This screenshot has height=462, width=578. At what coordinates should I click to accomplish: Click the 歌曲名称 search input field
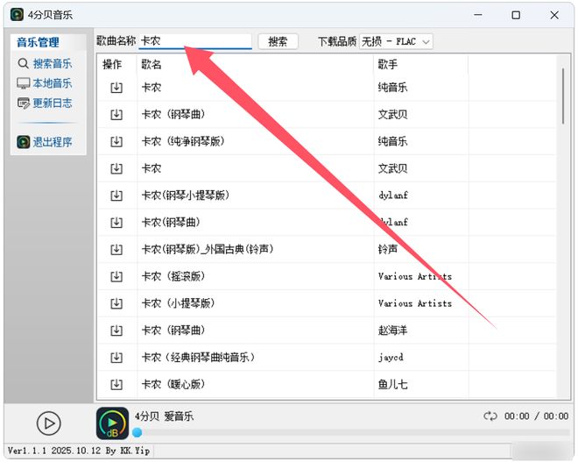click(194, 41)
